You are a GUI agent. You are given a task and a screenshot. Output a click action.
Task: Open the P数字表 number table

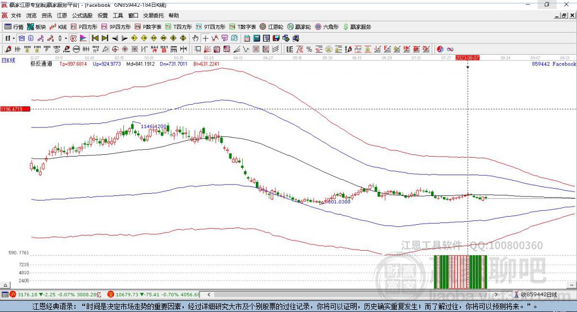pyautogui.click(x=148, y=27)
